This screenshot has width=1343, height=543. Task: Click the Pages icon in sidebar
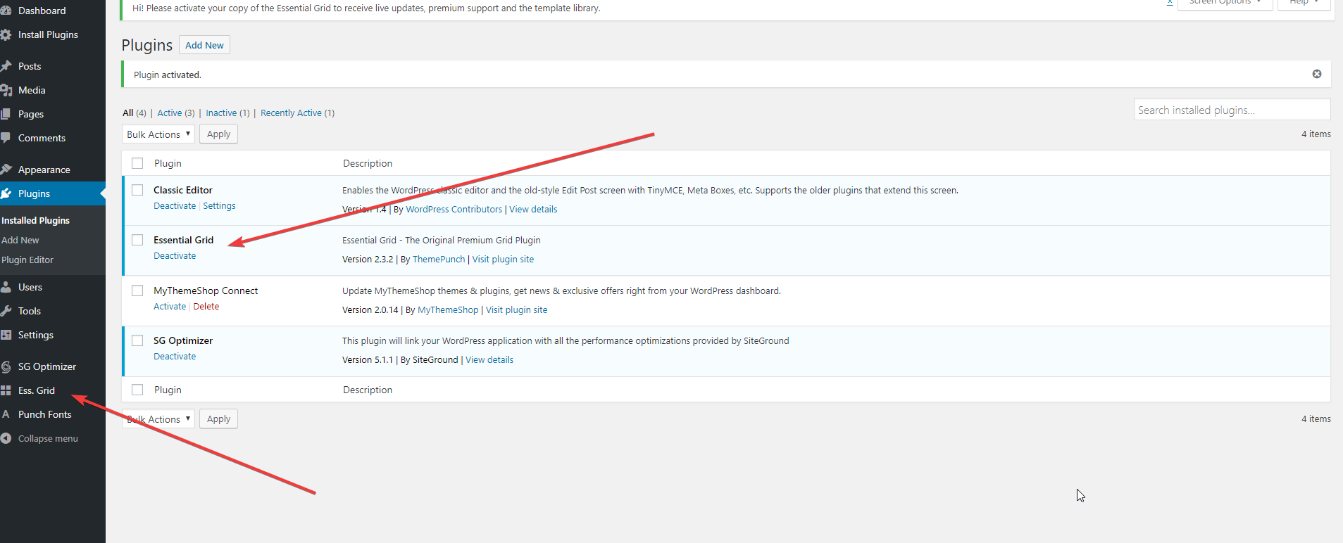[6, 114]
